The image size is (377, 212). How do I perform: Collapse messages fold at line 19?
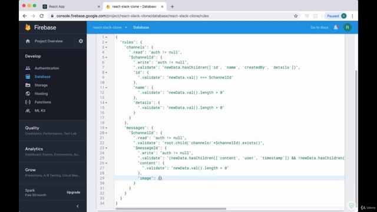click(106, 128)
